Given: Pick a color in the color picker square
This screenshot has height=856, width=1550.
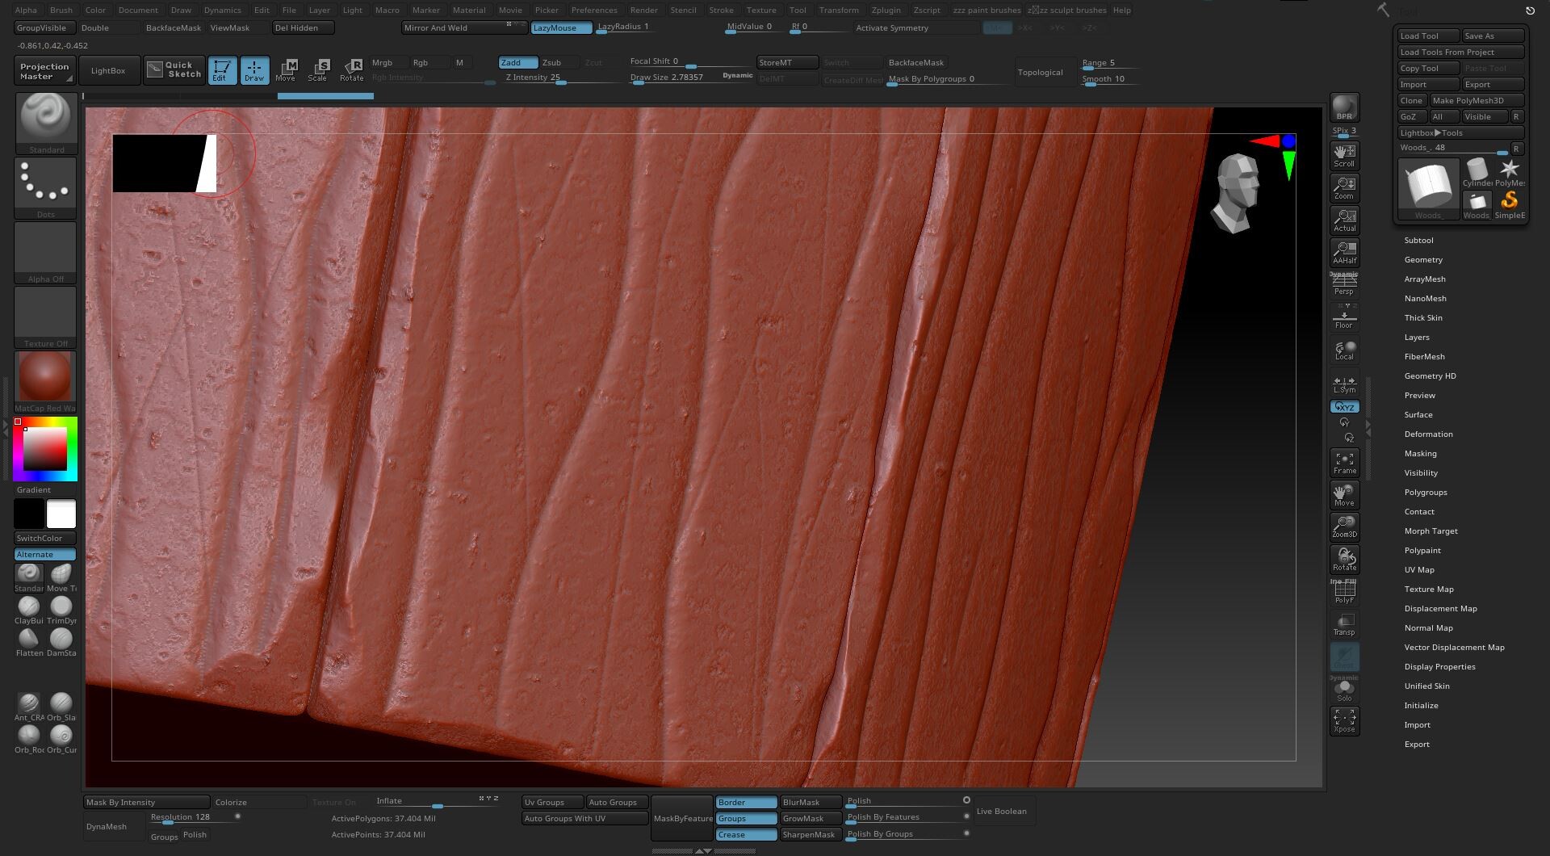Looking at the screenshot, I should pos(44,448).
